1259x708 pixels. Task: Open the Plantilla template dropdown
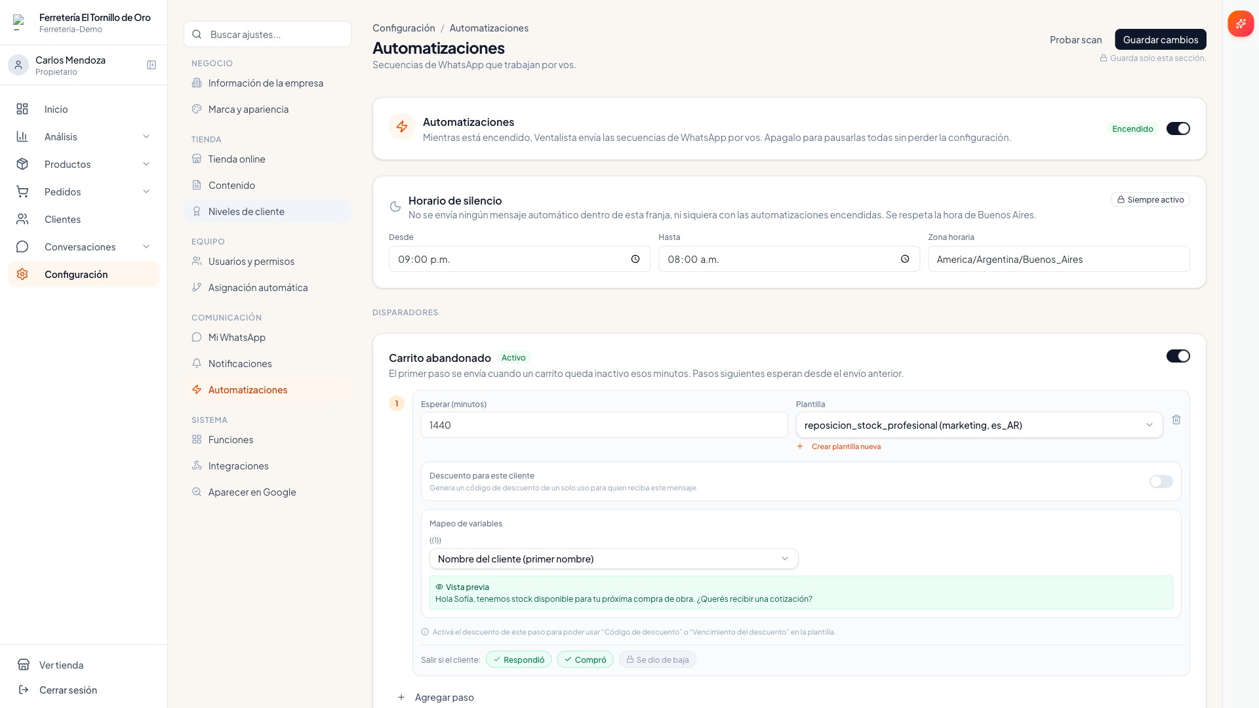(x=979, y=425)
